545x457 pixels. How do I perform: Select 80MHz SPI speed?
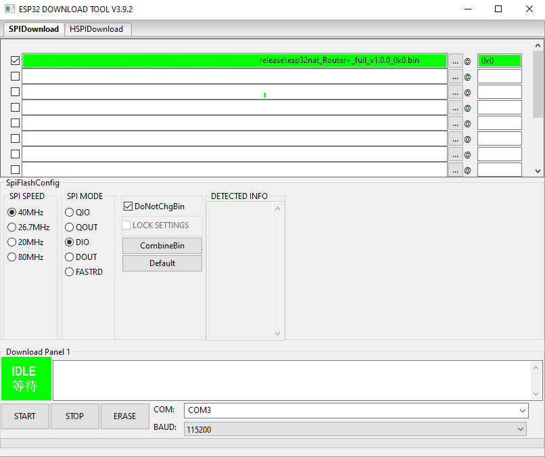point(26,257)
